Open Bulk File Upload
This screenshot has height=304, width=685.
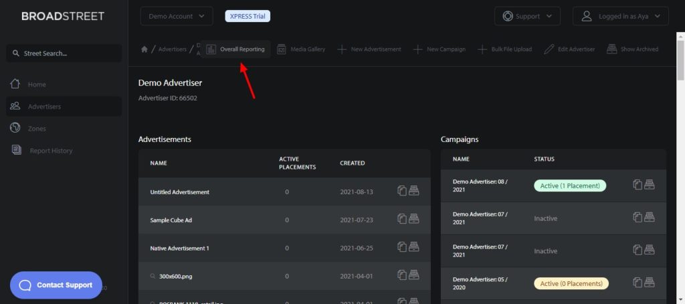click(504, 50)
